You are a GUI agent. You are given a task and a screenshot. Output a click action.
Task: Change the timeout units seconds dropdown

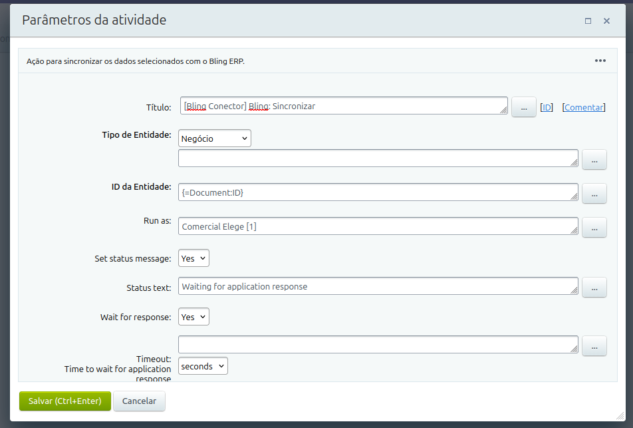(203, 366)
